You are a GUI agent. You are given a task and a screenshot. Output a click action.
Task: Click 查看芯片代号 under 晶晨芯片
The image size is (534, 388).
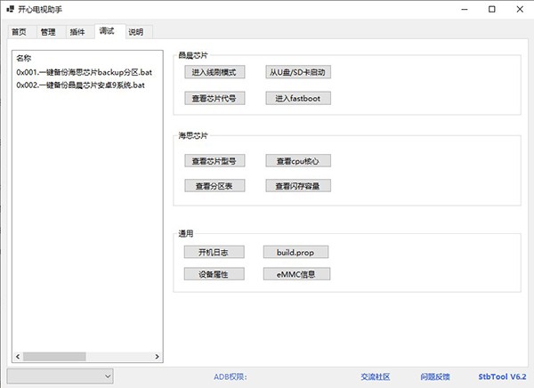tap(214, 98)
